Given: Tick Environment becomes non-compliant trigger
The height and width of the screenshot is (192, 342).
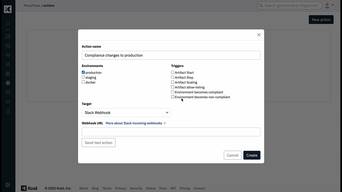Looking at the screenshot, I should [173, 97].
